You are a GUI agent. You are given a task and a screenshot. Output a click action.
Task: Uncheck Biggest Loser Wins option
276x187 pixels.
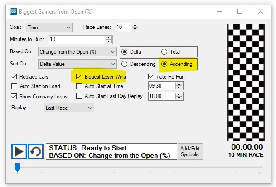click(x=79, y=77)
